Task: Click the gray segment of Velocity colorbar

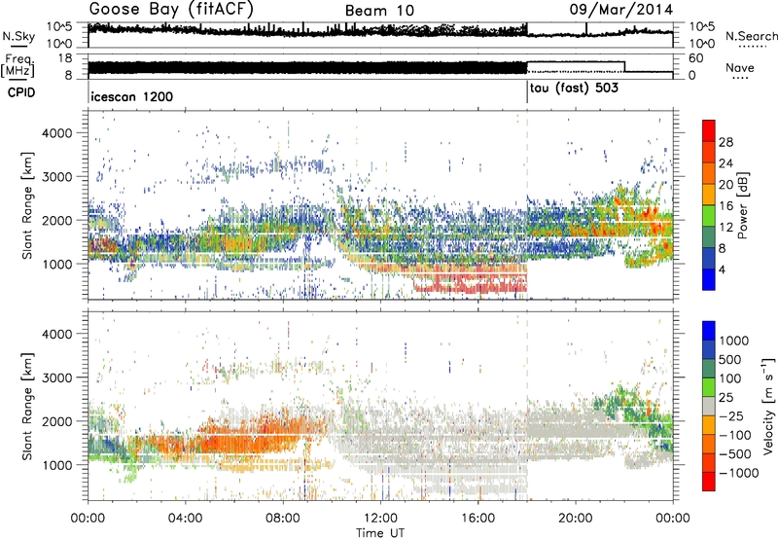Action: point(709,406)
